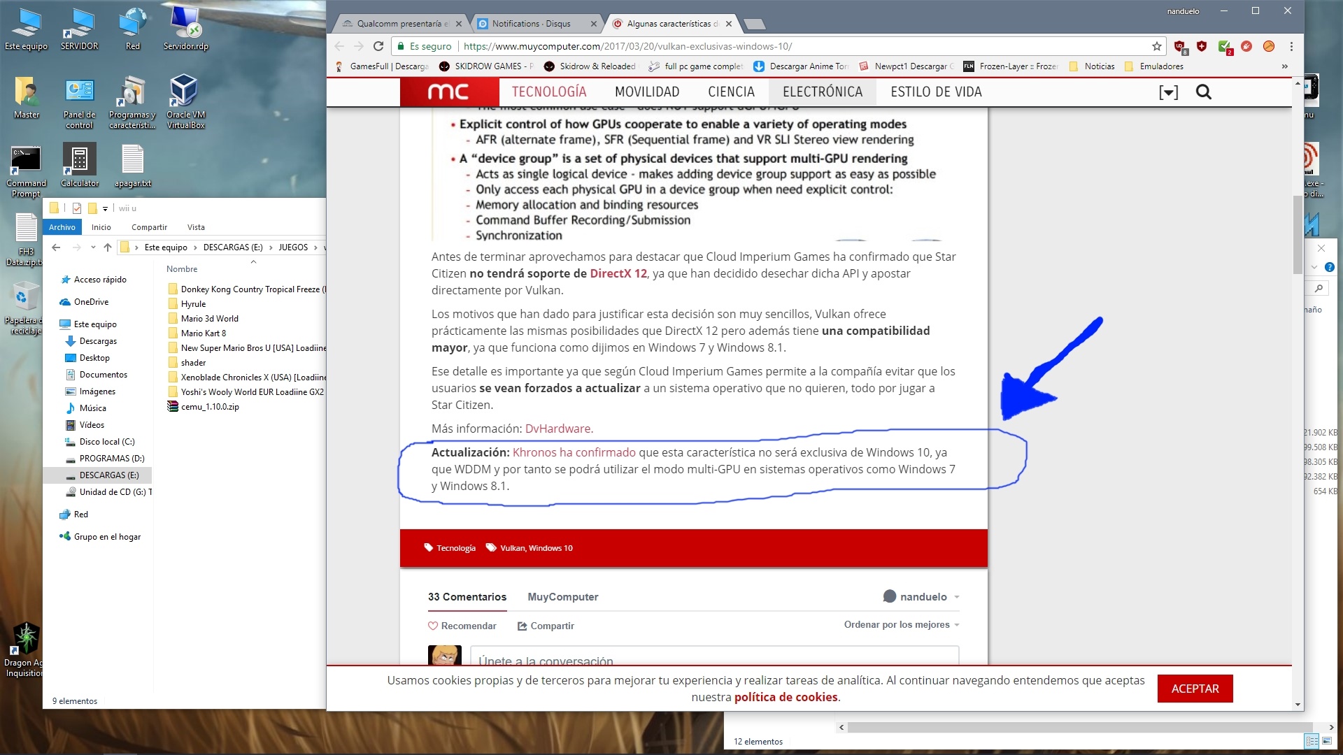Open Emuladores bookmarks folder
Screen dimensions: 1343x755
[1154, 66]
